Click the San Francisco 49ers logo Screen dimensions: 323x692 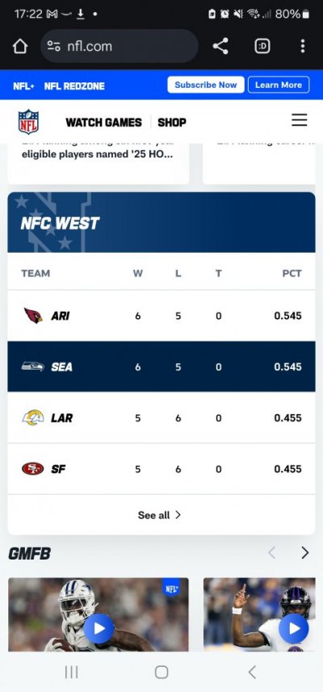tap(33, 468)
